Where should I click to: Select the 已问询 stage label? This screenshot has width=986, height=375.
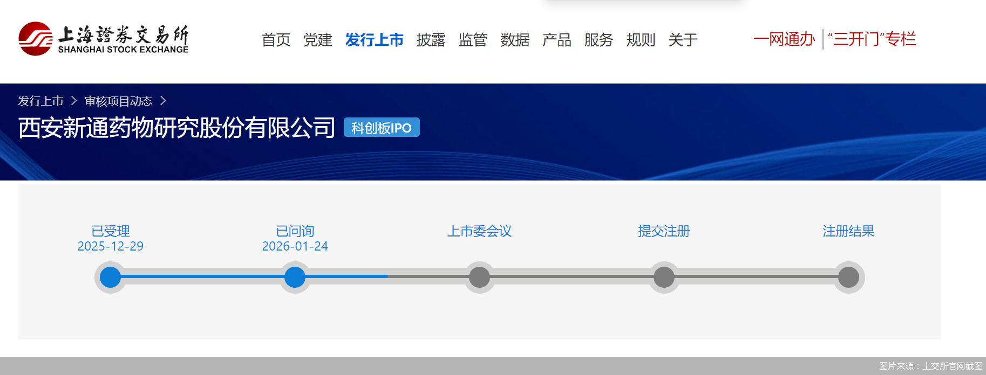[295, 231]
